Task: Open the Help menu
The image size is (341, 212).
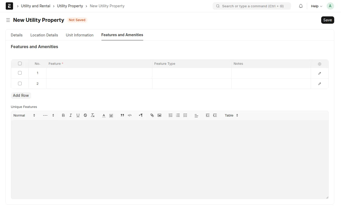Action: pos(317,6)
